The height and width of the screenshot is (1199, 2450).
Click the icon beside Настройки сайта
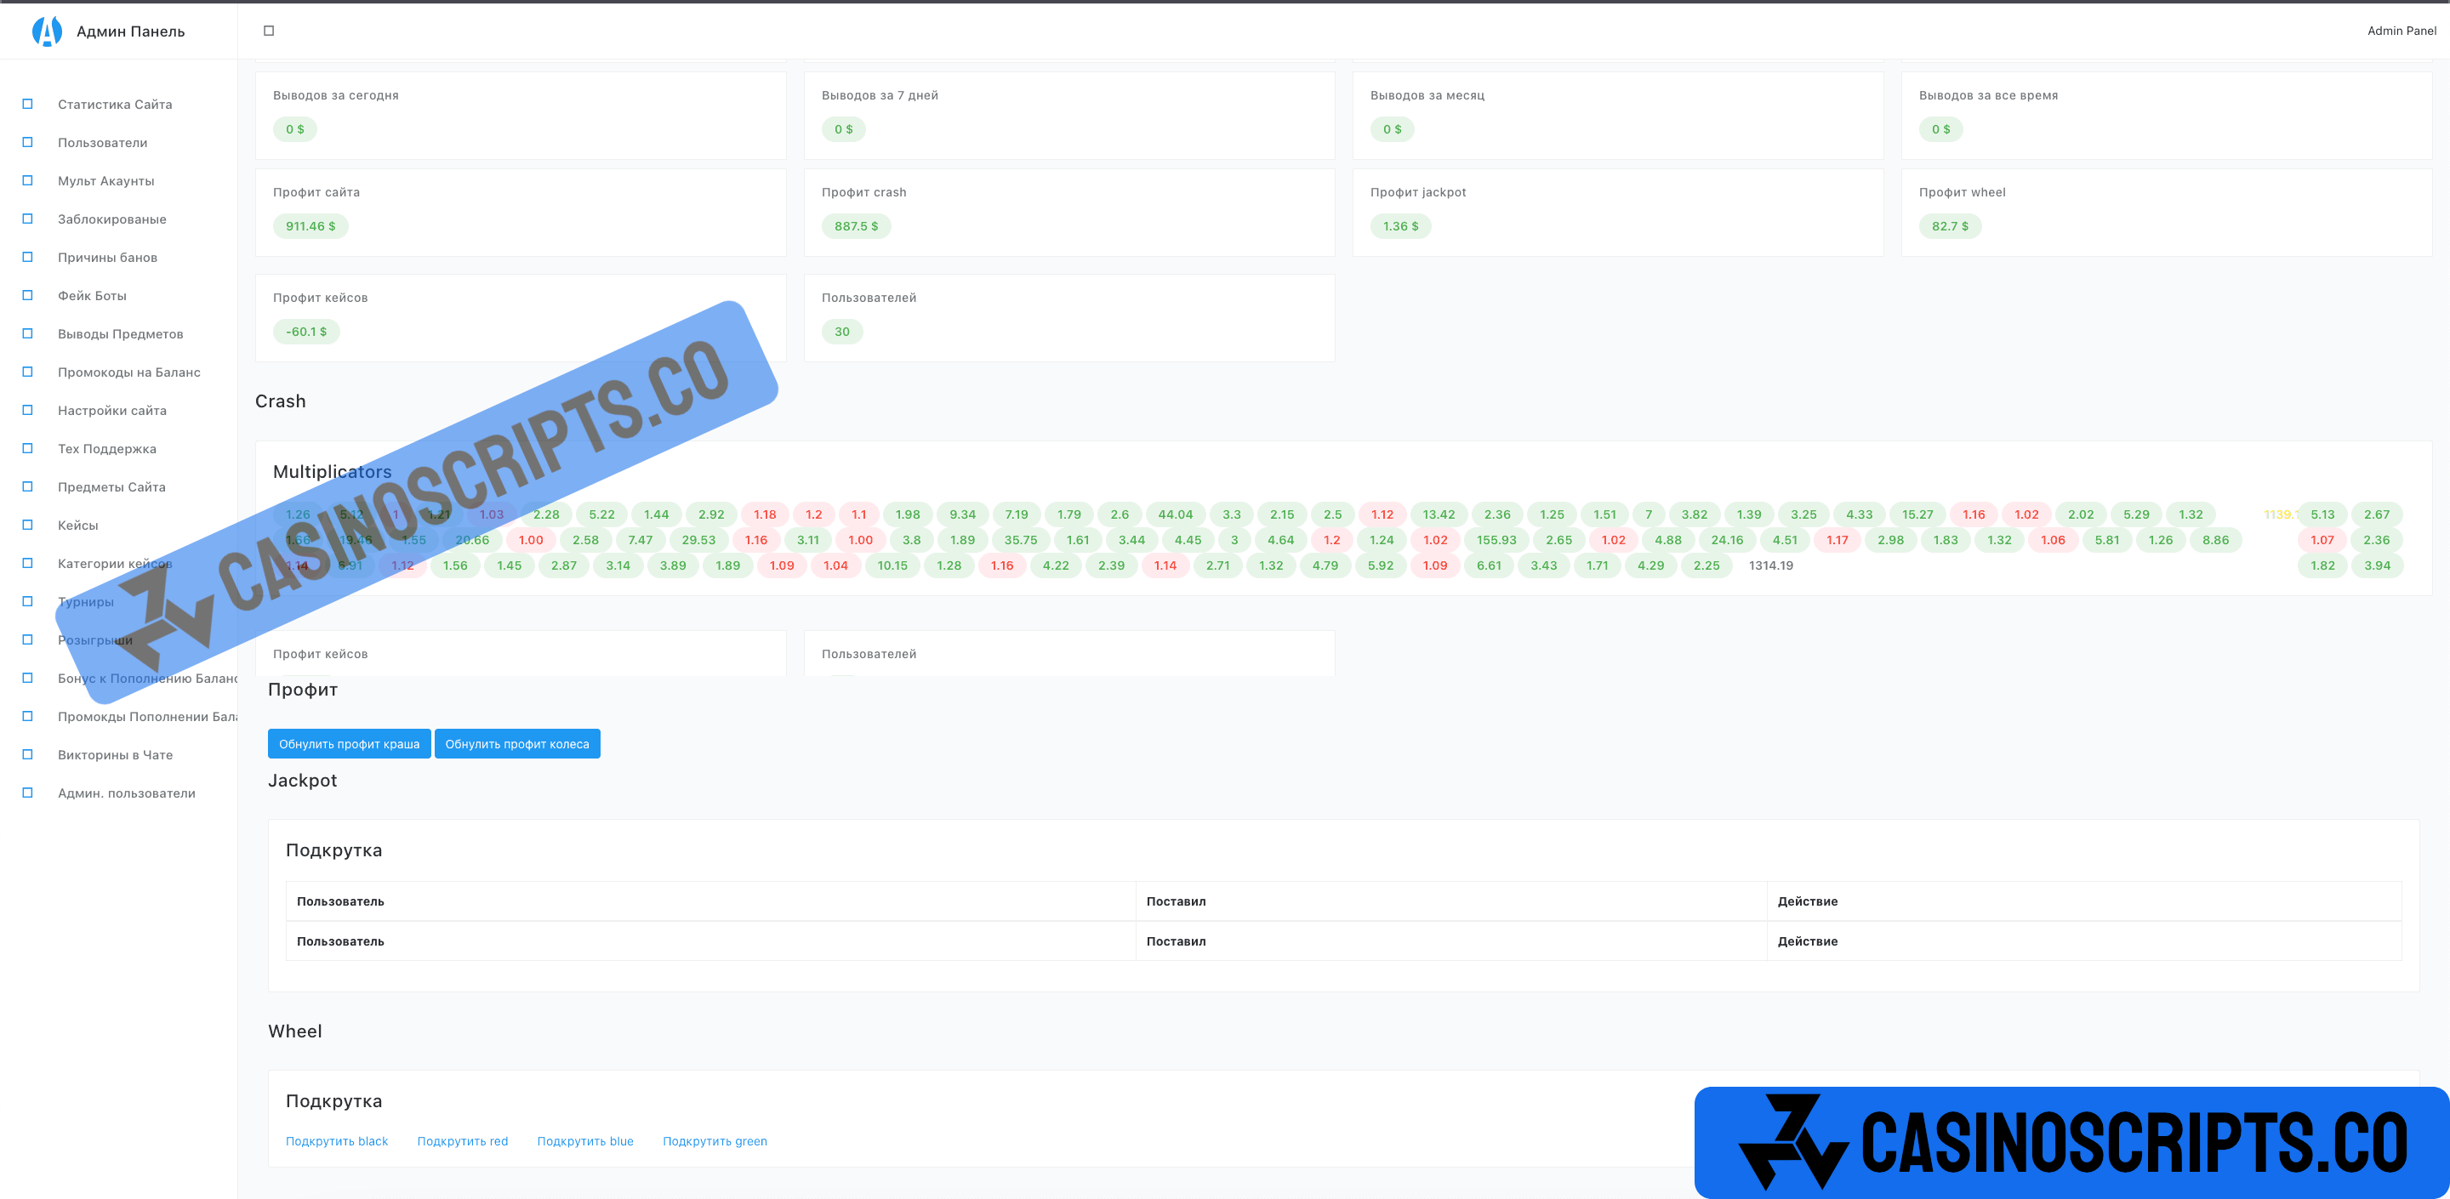point(27,411)
